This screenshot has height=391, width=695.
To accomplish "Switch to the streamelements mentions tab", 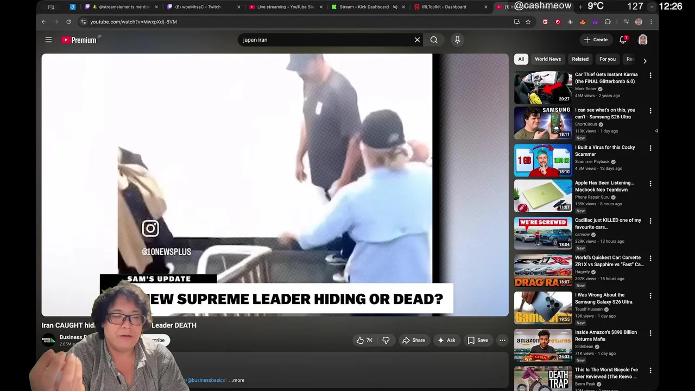I will (121, 7).
